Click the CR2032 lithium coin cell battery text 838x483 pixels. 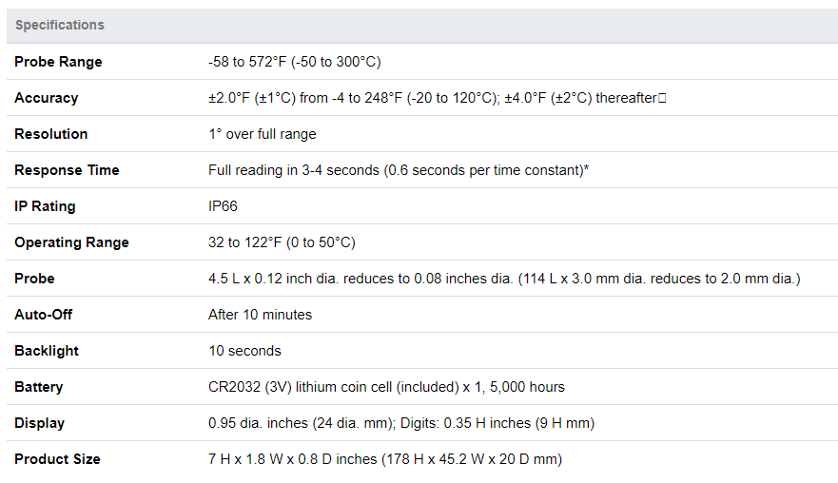[x=386, y=387]
